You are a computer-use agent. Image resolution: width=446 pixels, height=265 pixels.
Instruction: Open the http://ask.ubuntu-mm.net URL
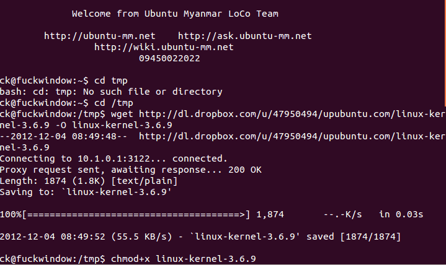coord(245,36)
